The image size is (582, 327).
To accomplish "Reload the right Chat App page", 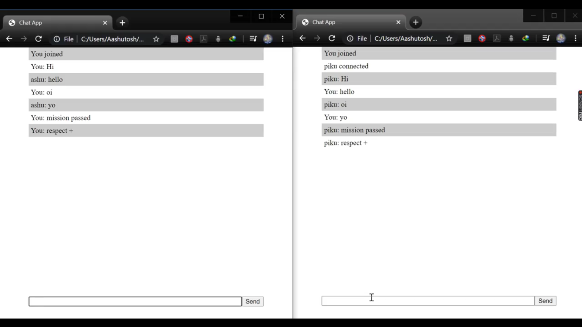I will [332, 38].
